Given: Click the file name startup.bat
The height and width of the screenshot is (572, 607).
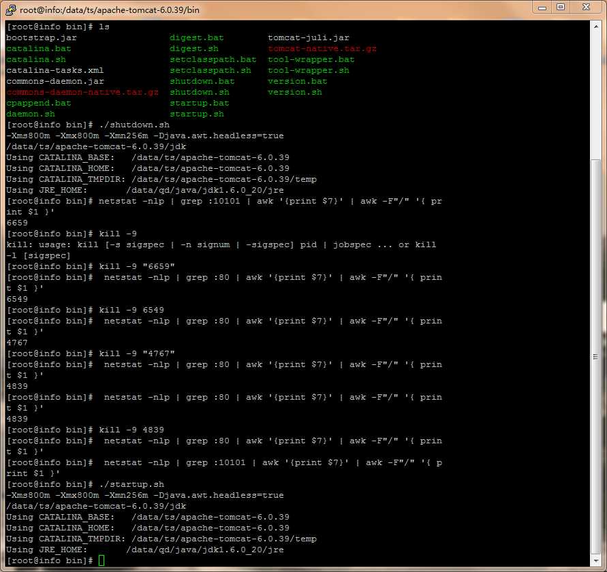Looking at the screenshot, I should 200,103.
